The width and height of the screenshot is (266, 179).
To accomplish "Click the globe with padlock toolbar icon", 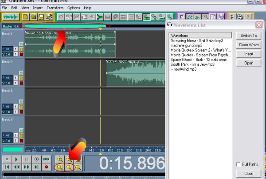I will pos(240,17).
